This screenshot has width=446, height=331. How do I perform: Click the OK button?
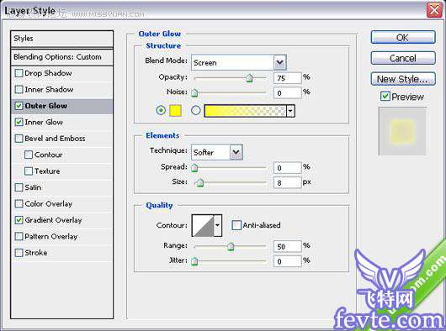(403, 37)
